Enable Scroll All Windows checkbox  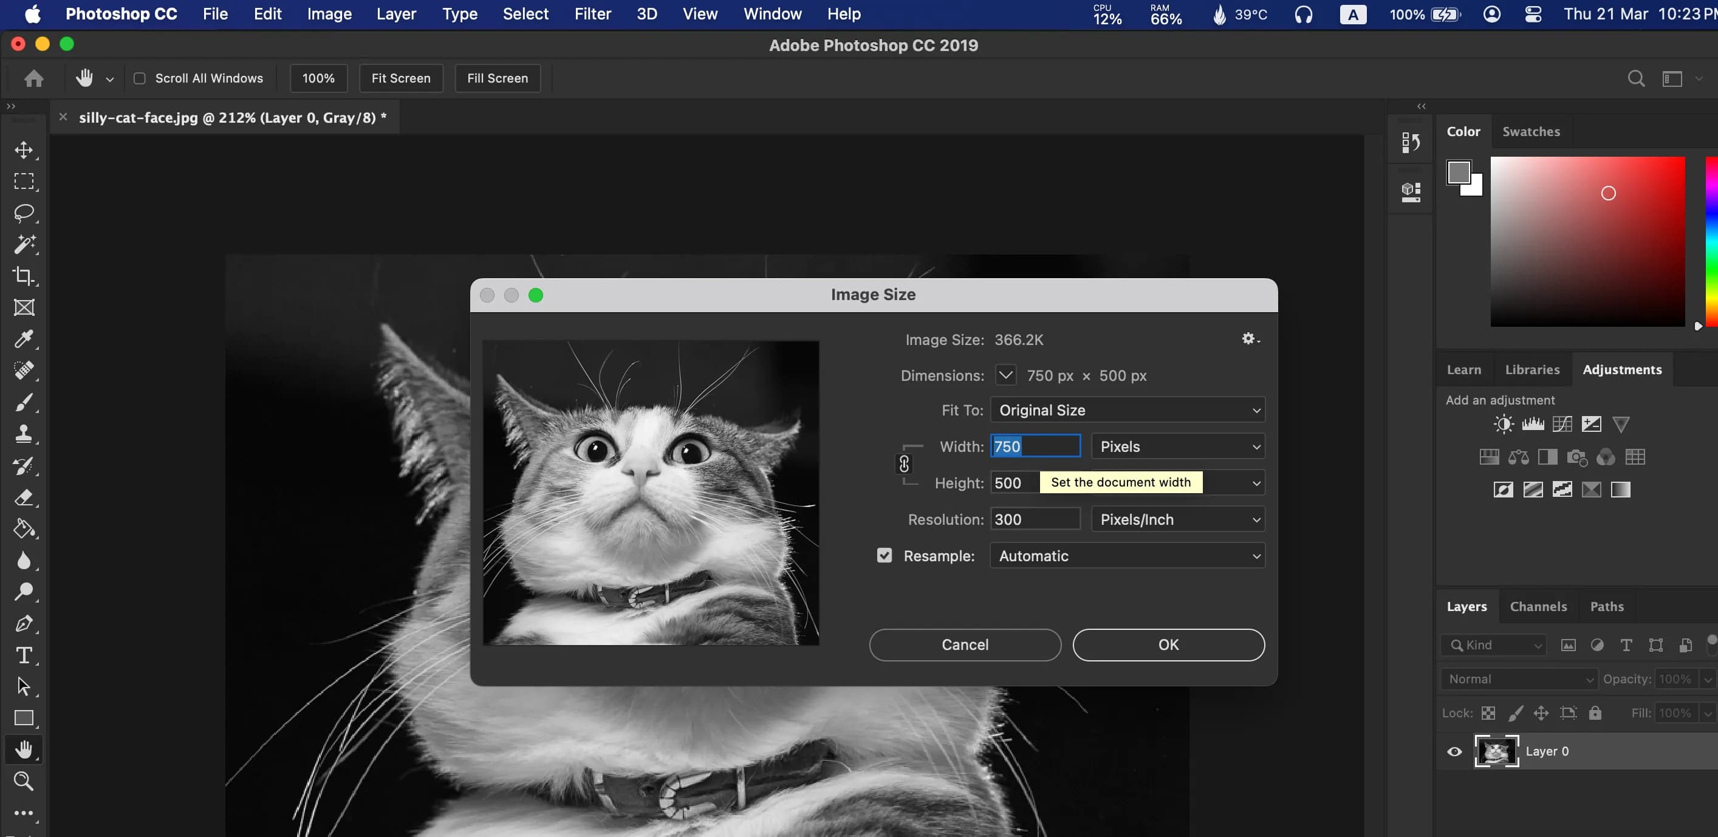[x=139, y=79]
